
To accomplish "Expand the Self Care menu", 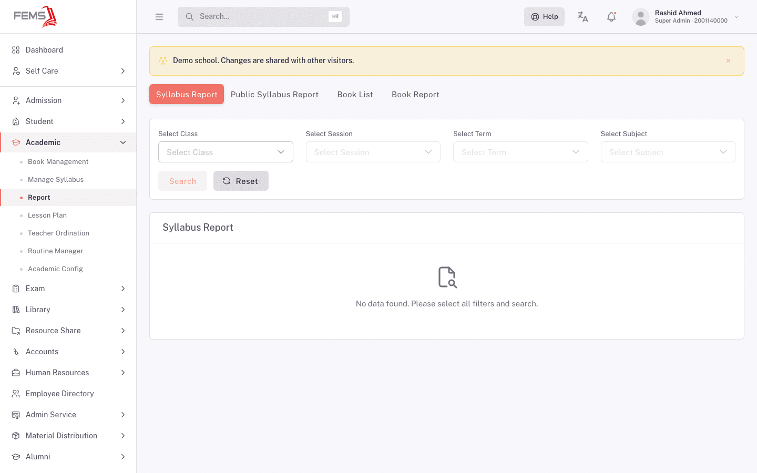I will click(x=123, y=71).
